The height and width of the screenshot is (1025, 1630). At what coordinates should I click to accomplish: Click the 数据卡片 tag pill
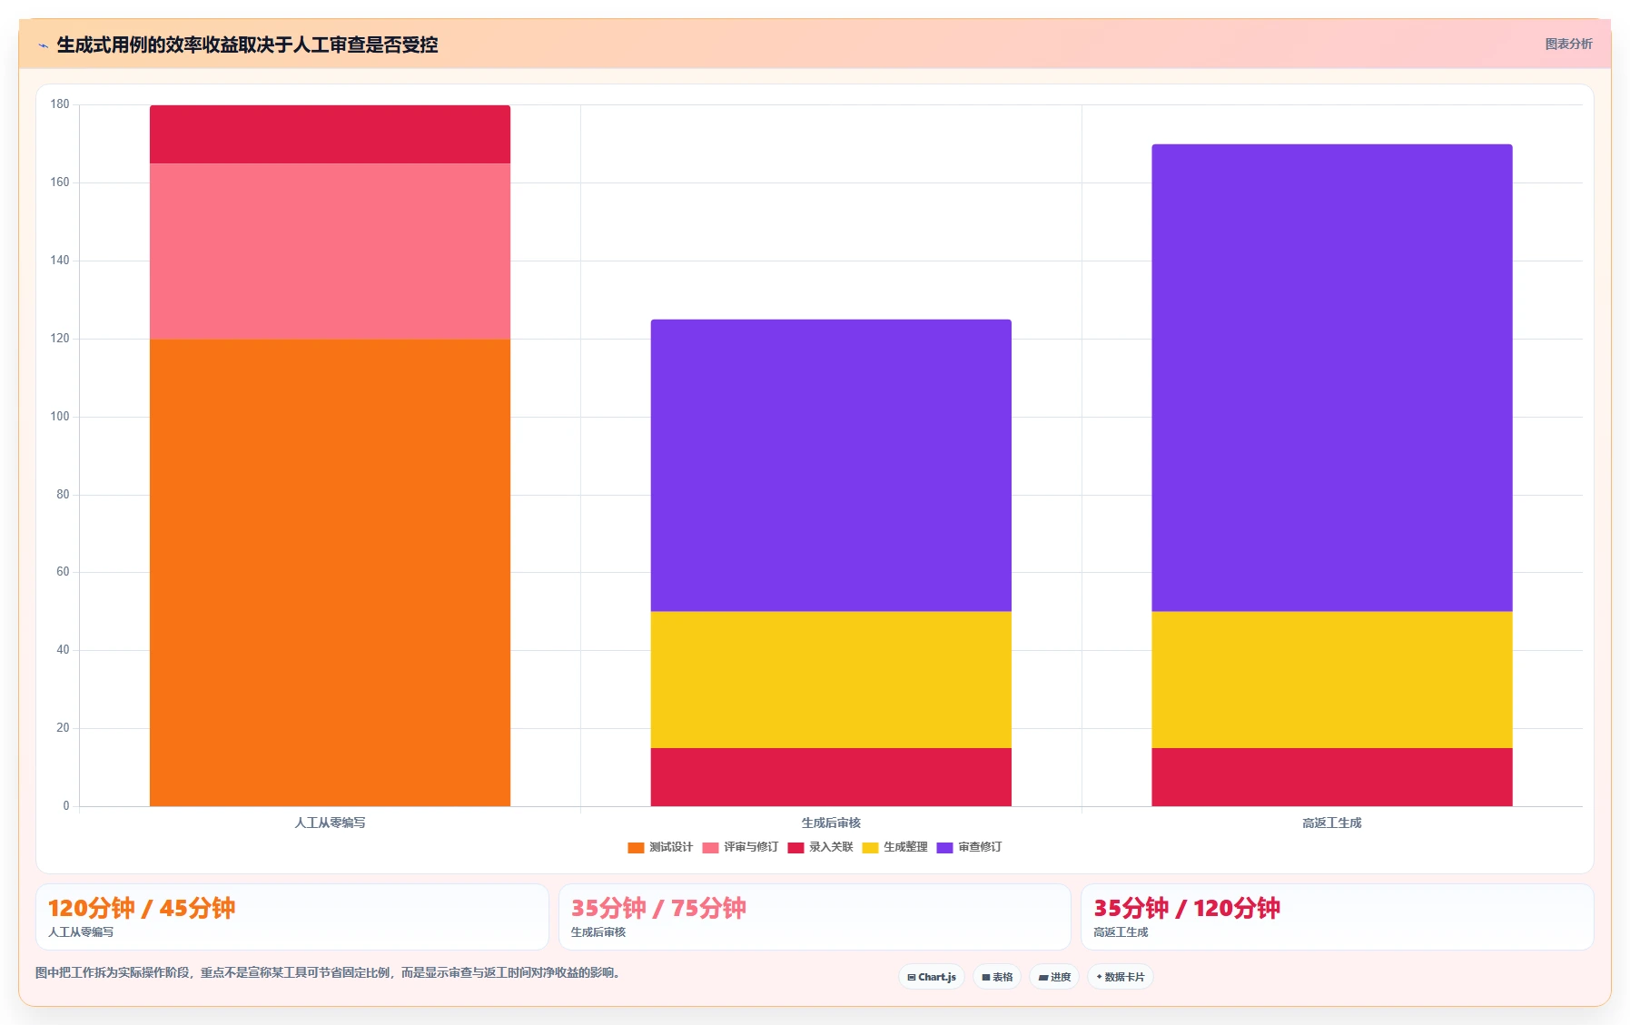(x=1121, y=977)
